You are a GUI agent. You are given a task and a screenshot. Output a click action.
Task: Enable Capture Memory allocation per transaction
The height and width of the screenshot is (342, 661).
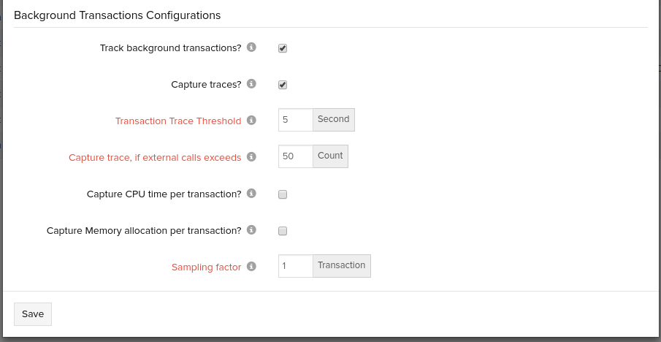tap(283, 231)
